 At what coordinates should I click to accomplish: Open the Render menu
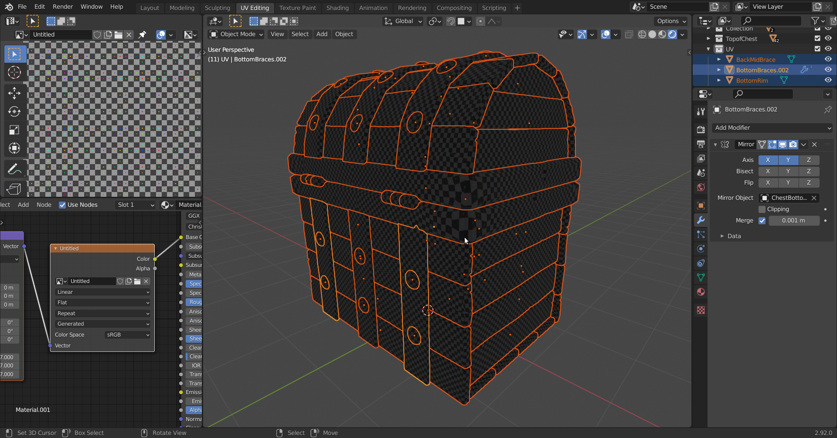pyautogui.click(x=63, y=7)
